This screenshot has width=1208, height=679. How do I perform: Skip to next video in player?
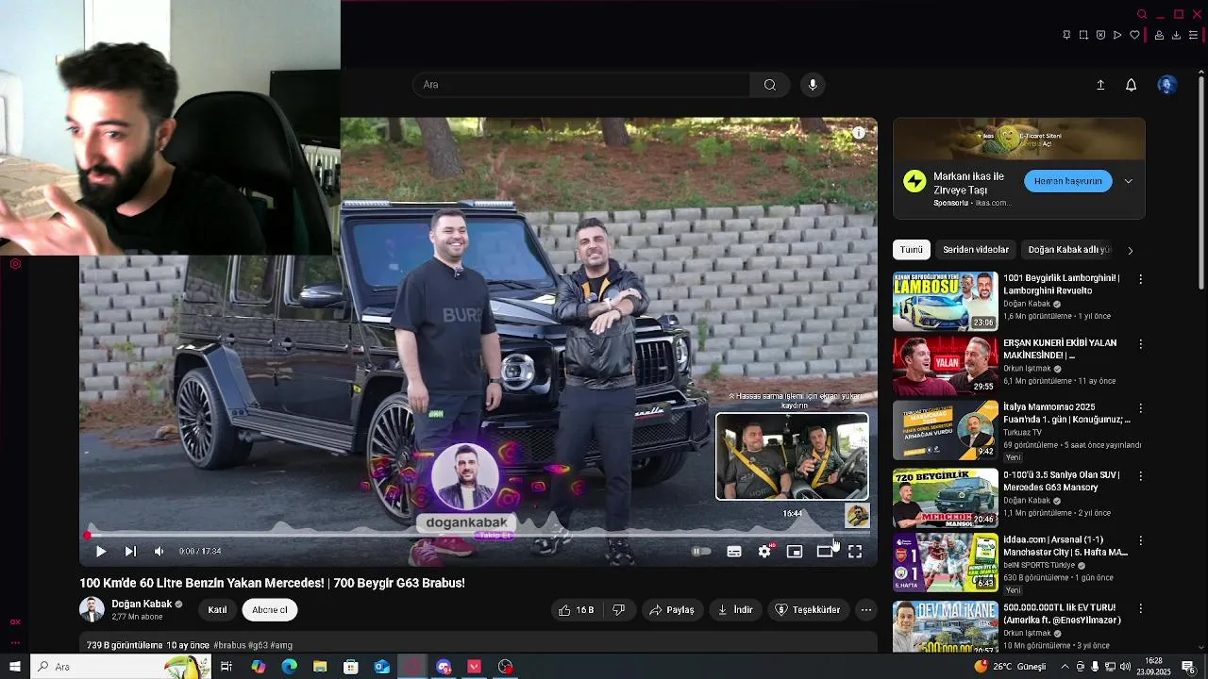click(x=130, y=552)
